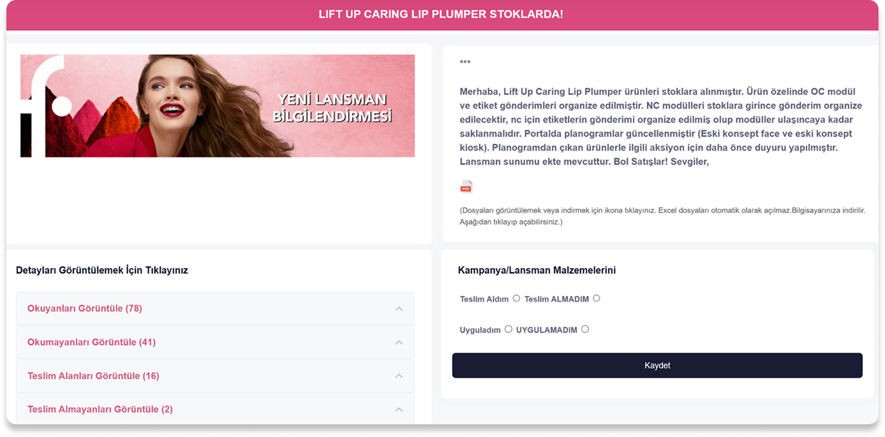Click the Lift Up Caring Lip Plumper header banner
The image size is (885, 437).
[x=442, y=15]
